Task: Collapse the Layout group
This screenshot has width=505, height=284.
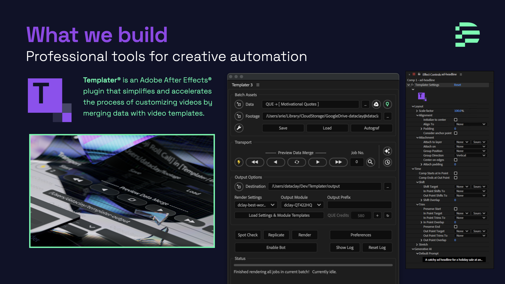Action: [x=413, y=106]
